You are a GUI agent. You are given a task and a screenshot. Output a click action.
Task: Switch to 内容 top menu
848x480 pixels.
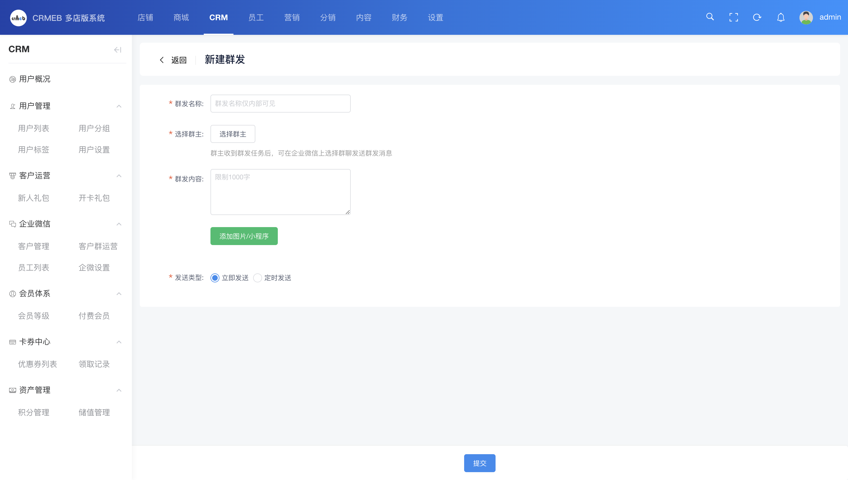coord(364,17)
